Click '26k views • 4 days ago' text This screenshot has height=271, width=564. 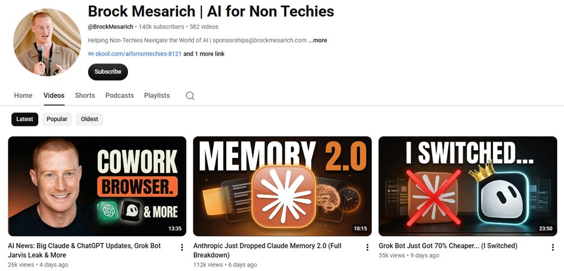pos(38,265)
